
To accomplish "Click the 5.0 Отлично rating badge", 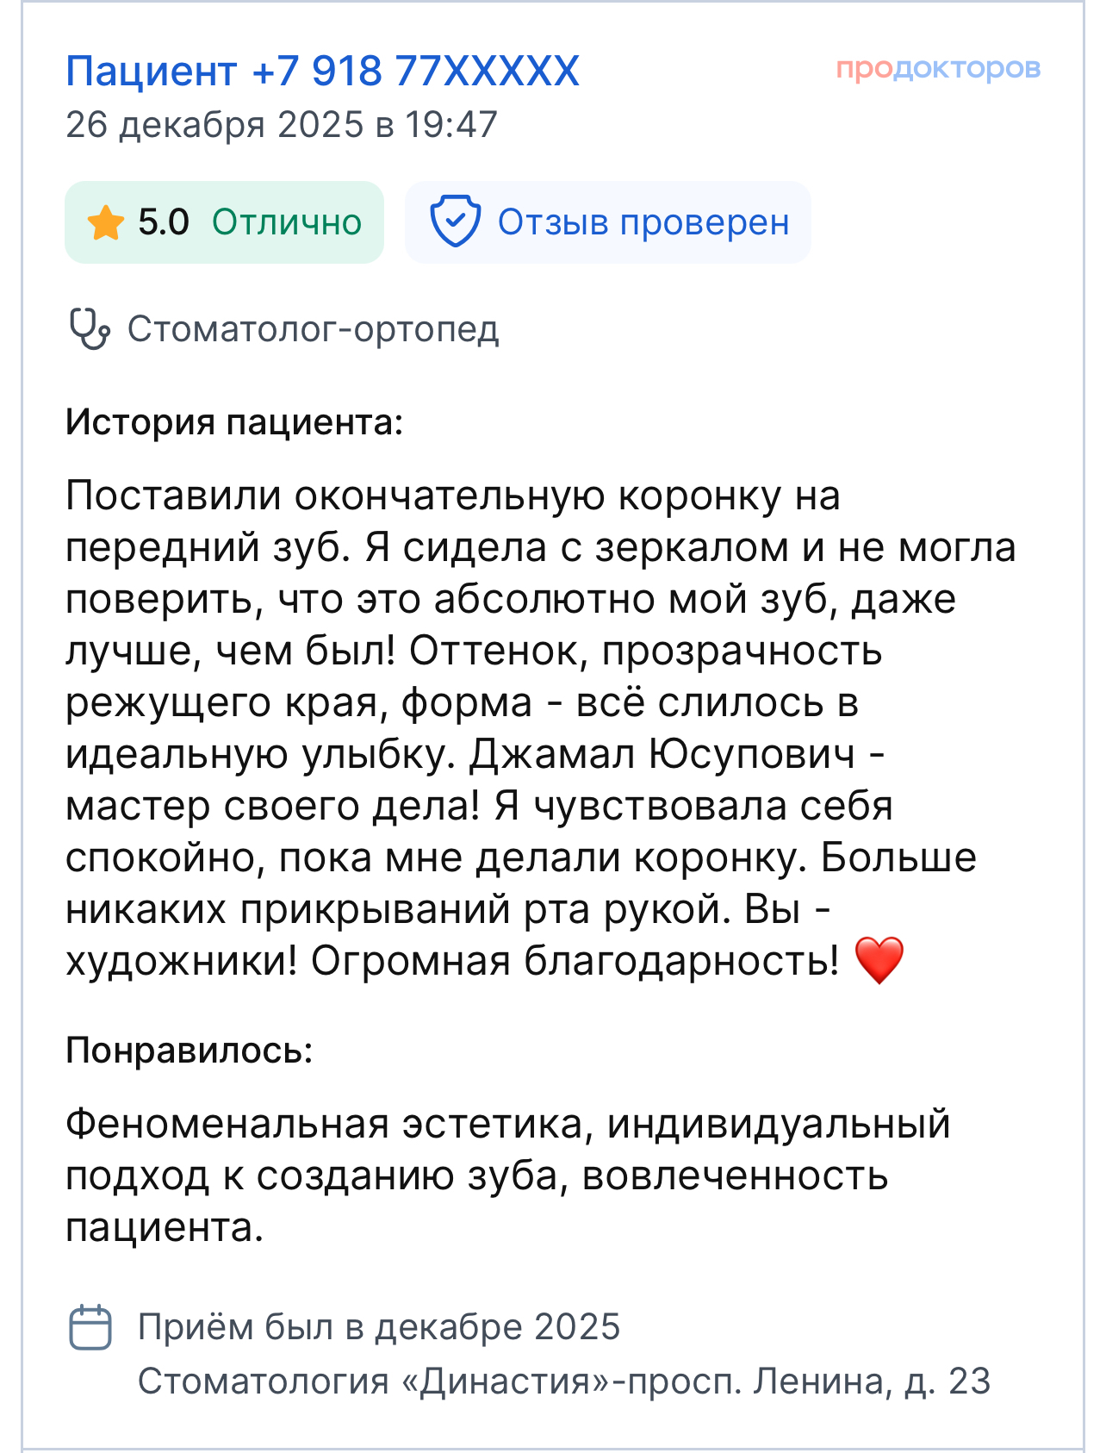I will pos(224,222).
